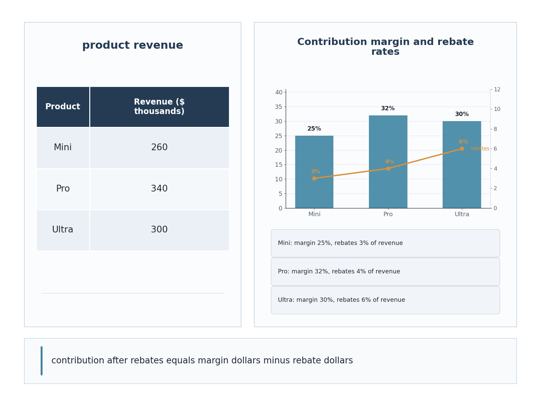This screenshot has height=406, width=541.
Task: Click the 'Pro' product cell in the table
Action: (x=63, y=189)
